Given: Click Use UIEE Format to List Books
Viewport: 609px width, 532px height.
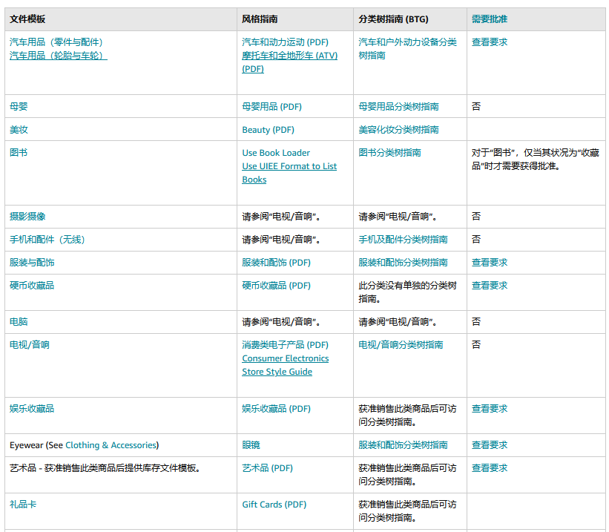Looking at the screenshot, I should 289,173.
